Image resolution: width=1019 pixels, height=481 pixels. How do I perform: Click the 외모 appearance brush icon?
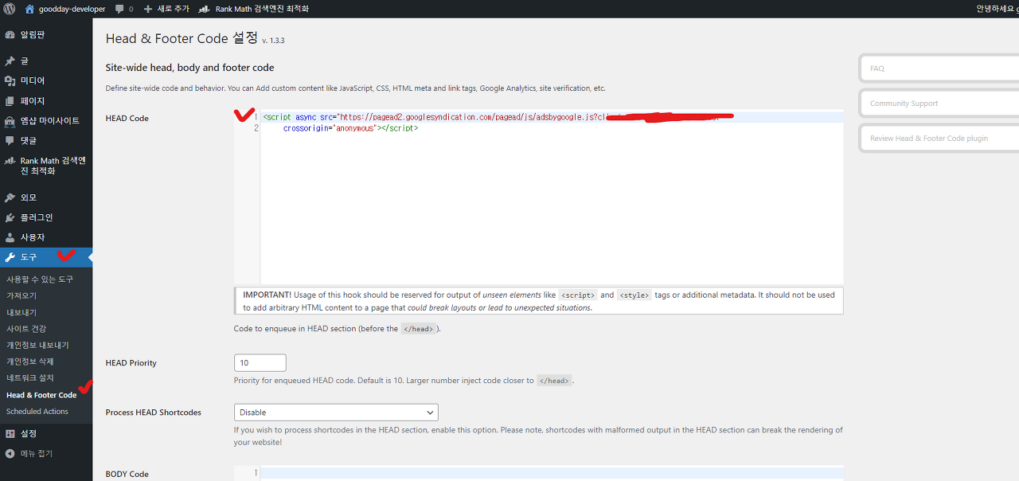[10, 197]
